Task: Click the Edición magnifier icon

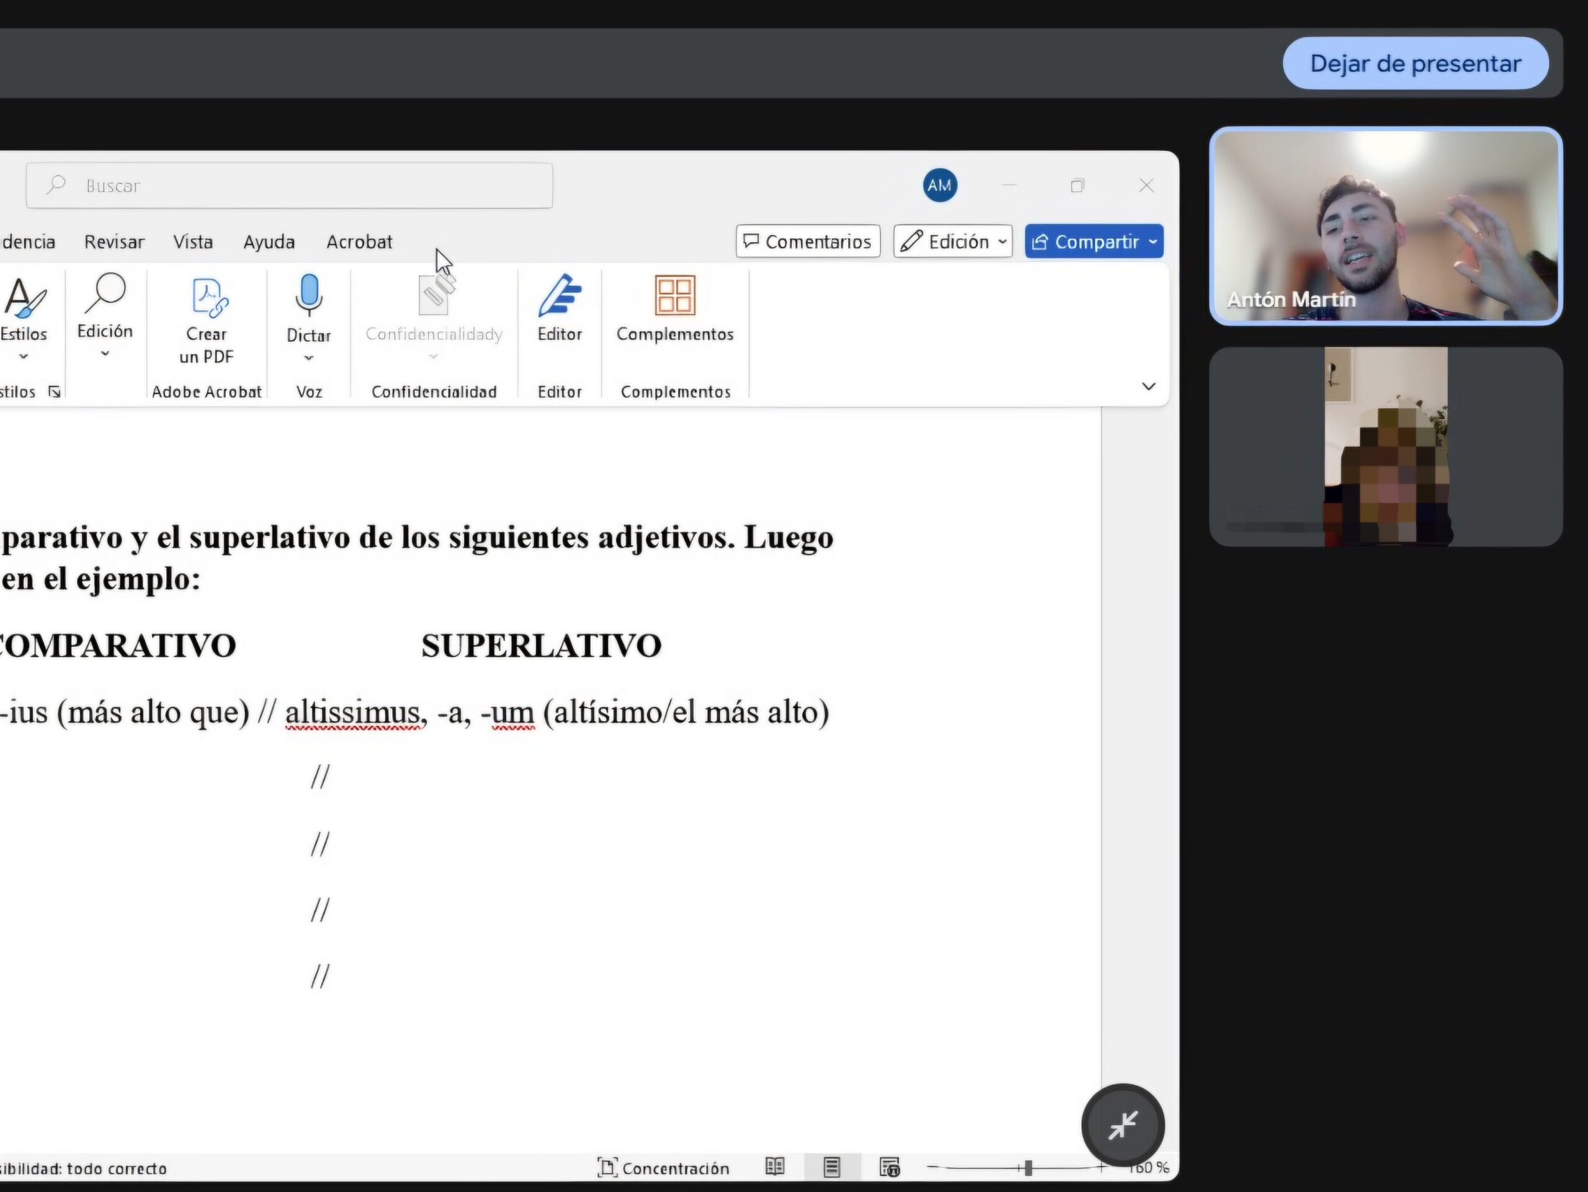Action: click(105, 293)
